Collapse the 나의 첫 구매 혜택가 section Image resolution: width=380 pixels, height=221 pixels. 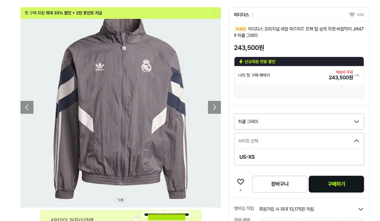357,75
